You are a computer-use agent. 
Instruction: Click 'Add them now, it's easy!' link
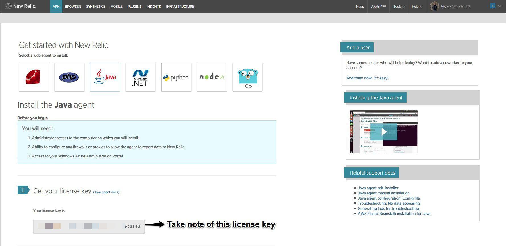[367, 78]
